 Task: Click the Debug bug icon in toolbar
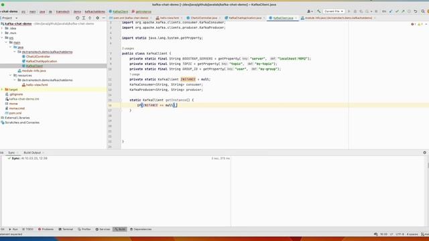coord(355,11)
